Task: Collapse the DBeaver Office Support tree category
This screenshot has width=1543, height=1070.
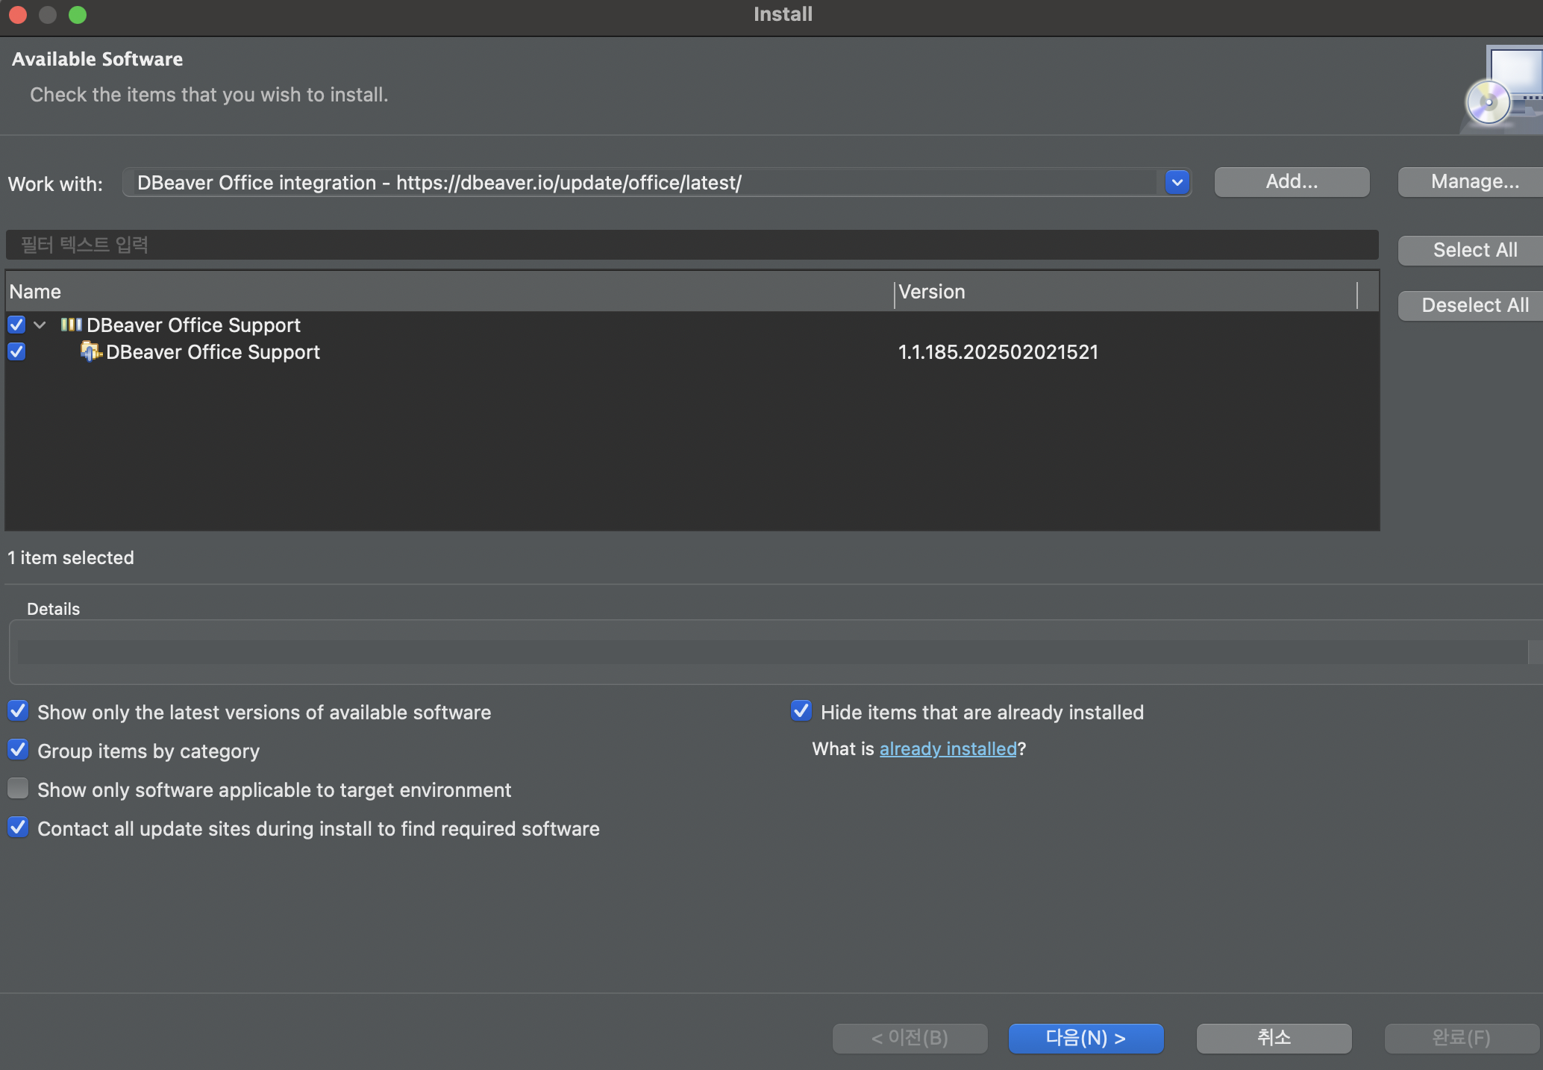Action: (40, 325)
